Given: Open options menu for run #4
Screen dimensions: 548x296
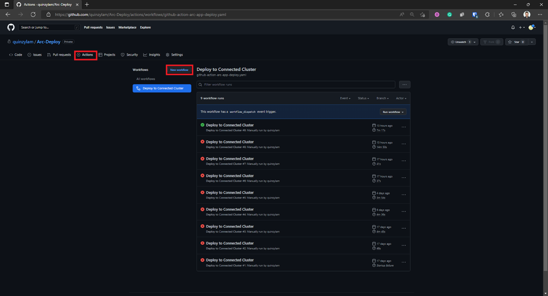Looking at the screenshot, I should [404, 212].
